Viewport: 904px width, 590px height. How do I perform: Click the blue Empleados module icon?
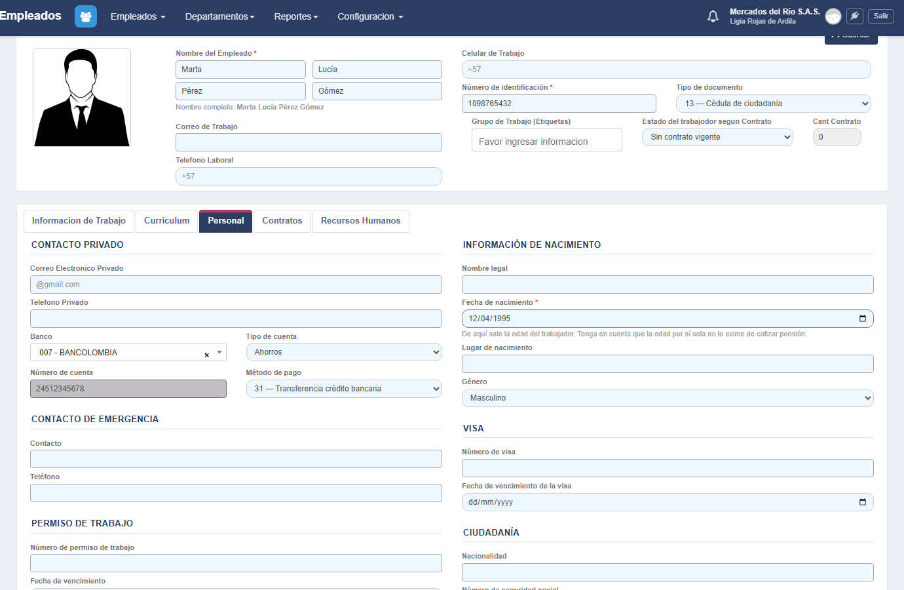pyautogui.click(x=86, y=16)
